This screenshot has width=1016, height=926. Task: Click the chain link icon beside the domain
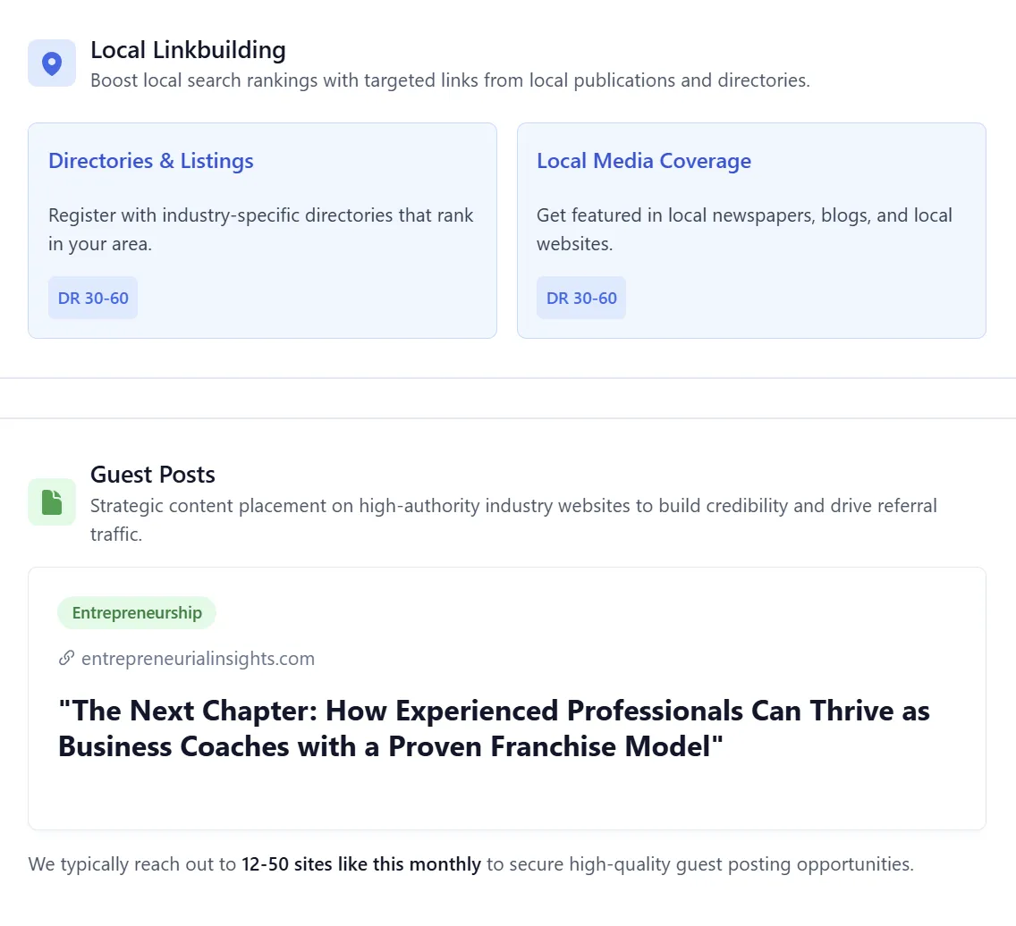66,659
